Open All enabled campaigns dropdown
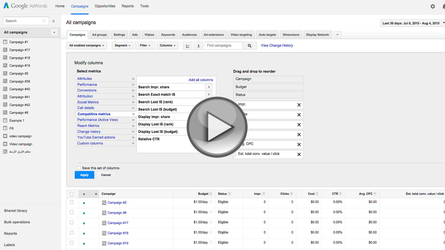The height and width of the screenshot is (250, 445). click(x=87, y=46)
